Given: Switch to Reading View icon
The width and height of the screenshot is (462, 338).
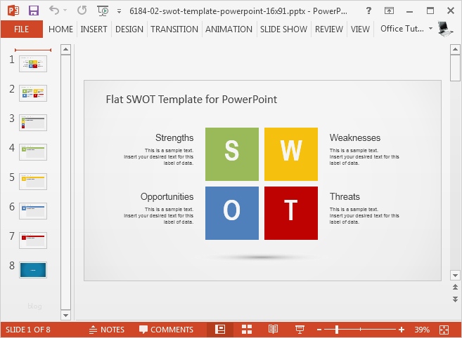Looking at the screenshot, I should 273,330.
